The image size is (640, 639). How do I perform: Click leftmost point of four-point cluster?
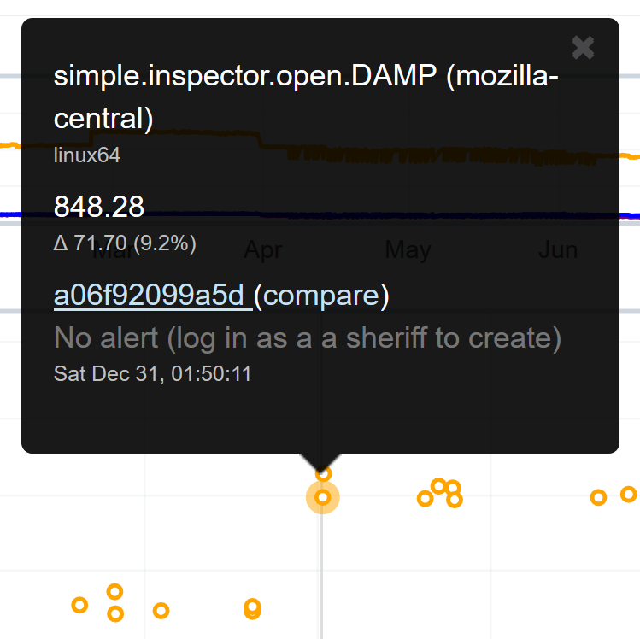click(425, 499)
